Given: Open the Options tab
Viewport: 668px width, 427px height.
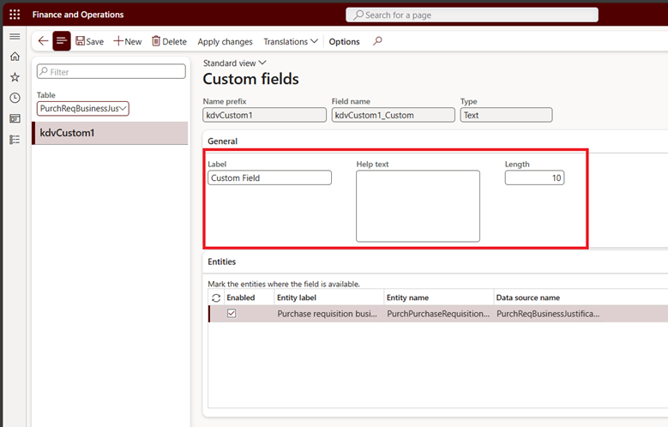Looking at the screenshot, I should point(344,42).
